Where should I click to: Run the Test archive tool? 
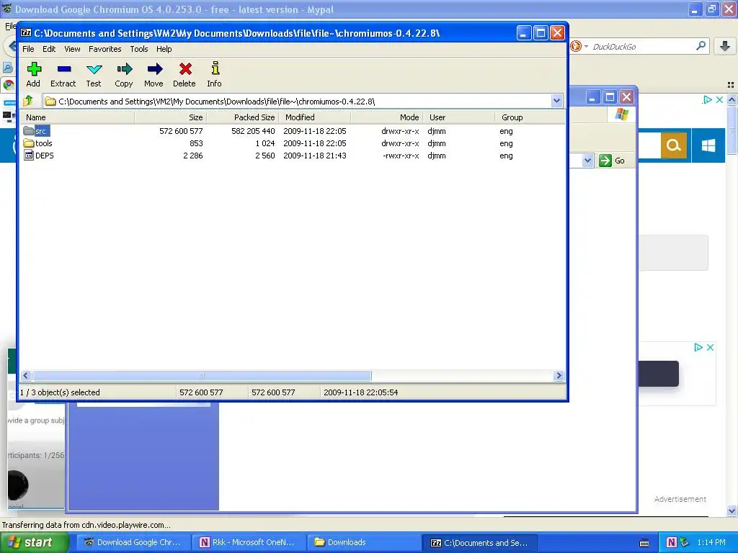(x=94, y=74)
